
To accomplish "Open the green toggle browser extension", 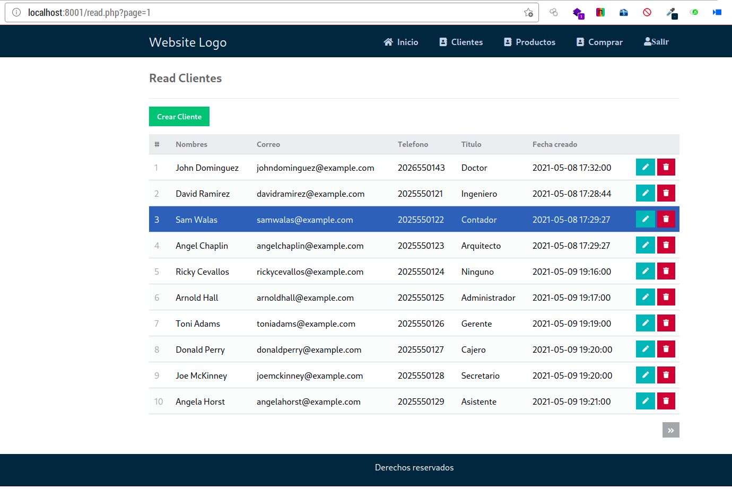I will coord(694,12).
